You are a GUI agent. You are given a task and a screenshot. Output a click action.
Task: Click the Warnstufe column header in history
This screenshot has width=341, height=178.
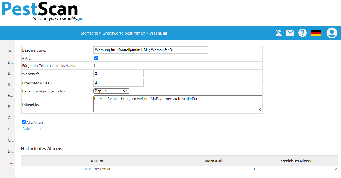tap(214, 161)
